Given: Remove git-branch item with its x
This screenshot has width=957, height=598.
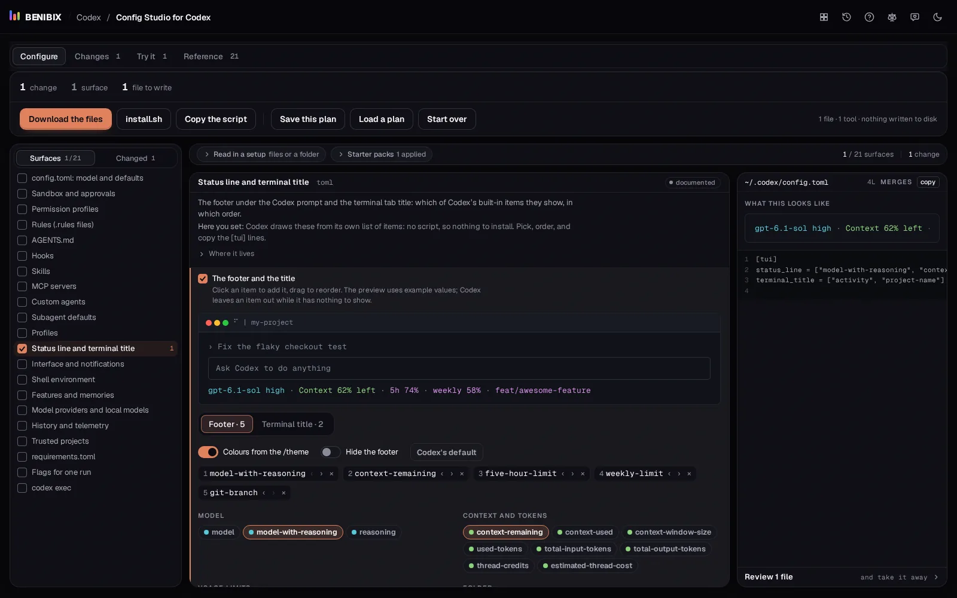Looking at the screenshot, I should [x=284, y=493].
